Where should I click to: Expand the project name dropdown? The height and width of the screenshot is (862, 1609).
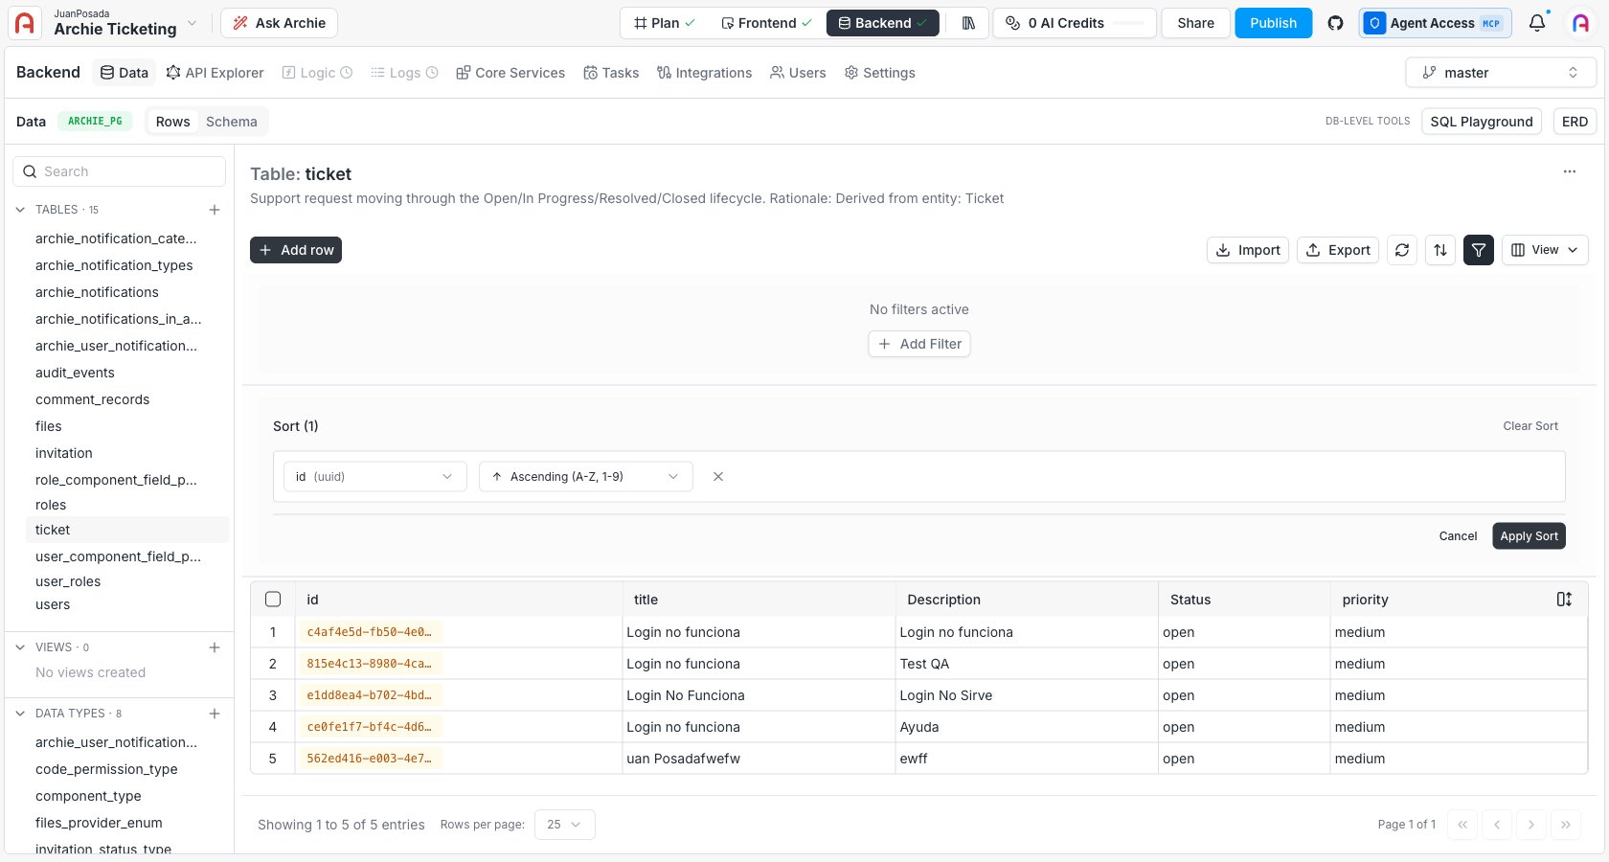(192, 23)
